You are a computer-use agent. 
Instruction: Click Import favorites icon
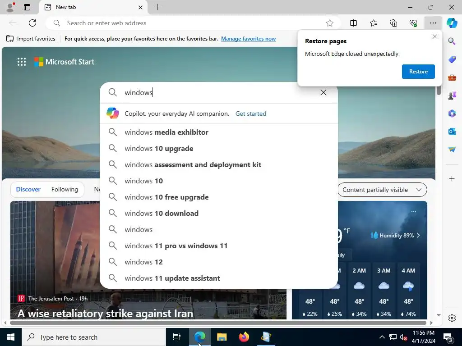pos(10,39)
